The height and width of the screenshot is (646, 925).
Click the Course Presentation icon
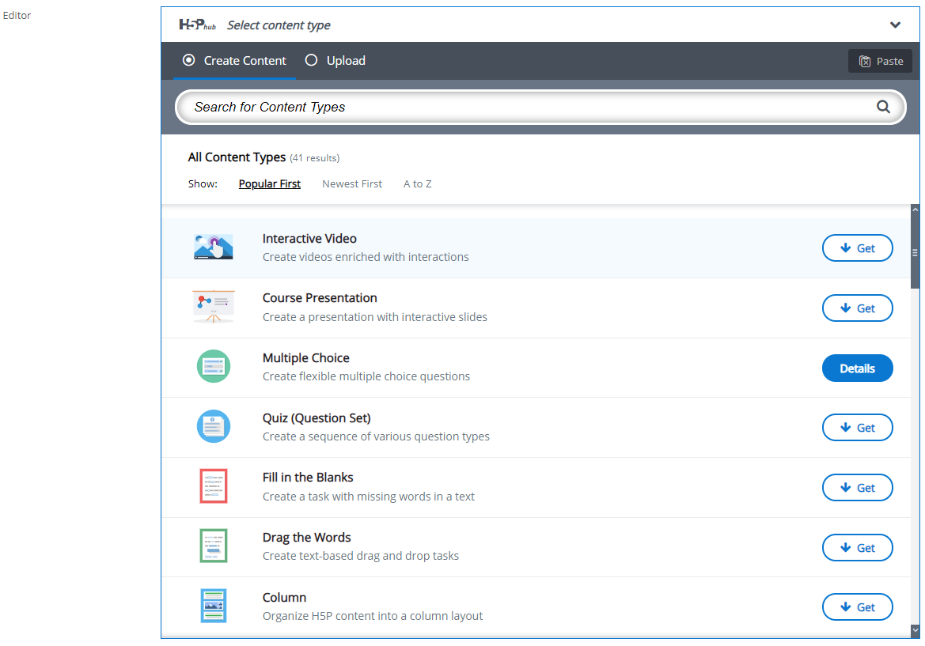214,307
